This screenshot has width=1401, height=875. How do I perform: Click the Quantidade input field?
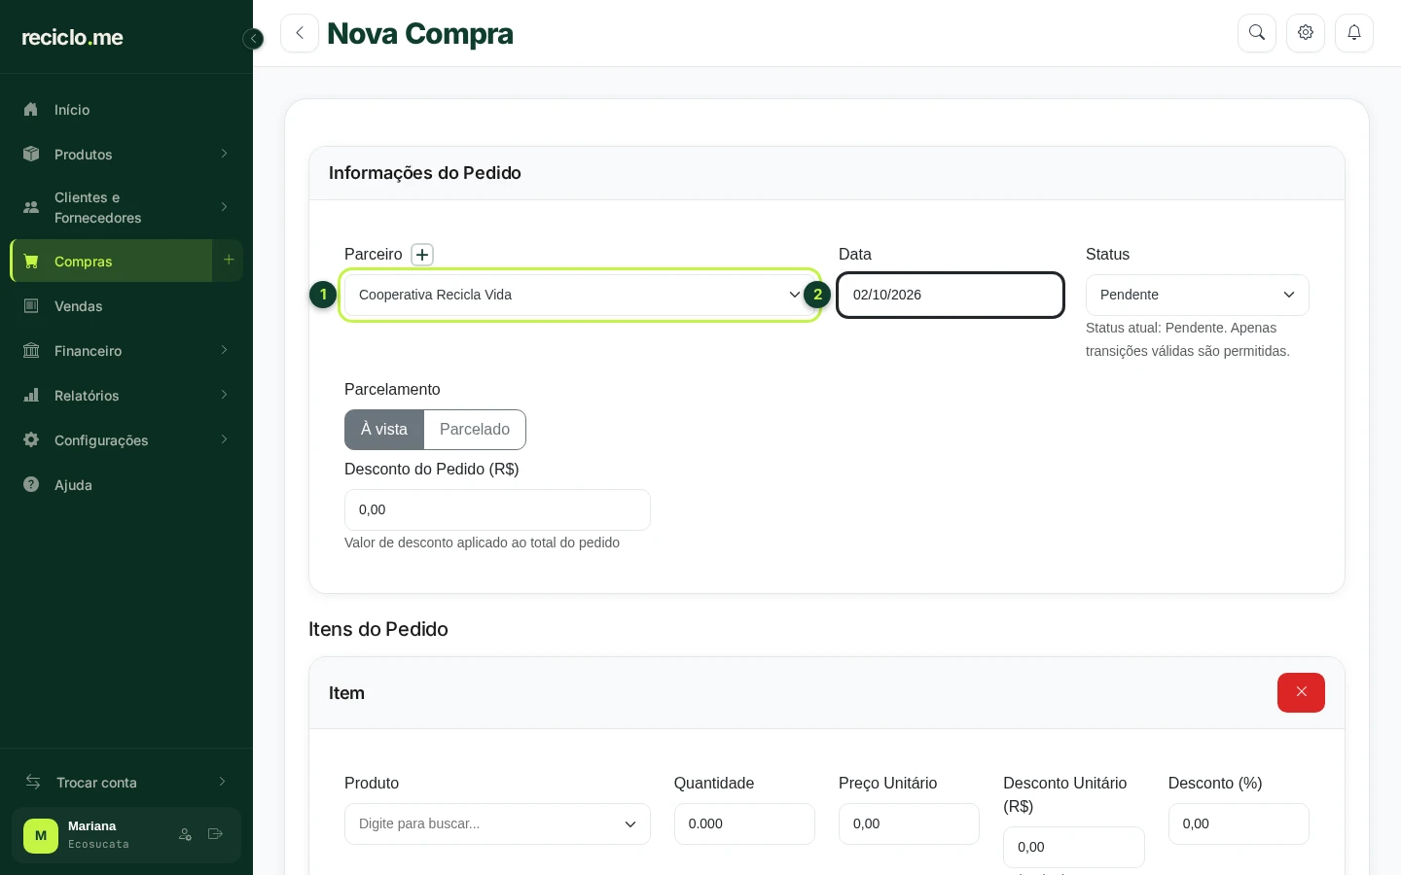click(x=744, y=823)
